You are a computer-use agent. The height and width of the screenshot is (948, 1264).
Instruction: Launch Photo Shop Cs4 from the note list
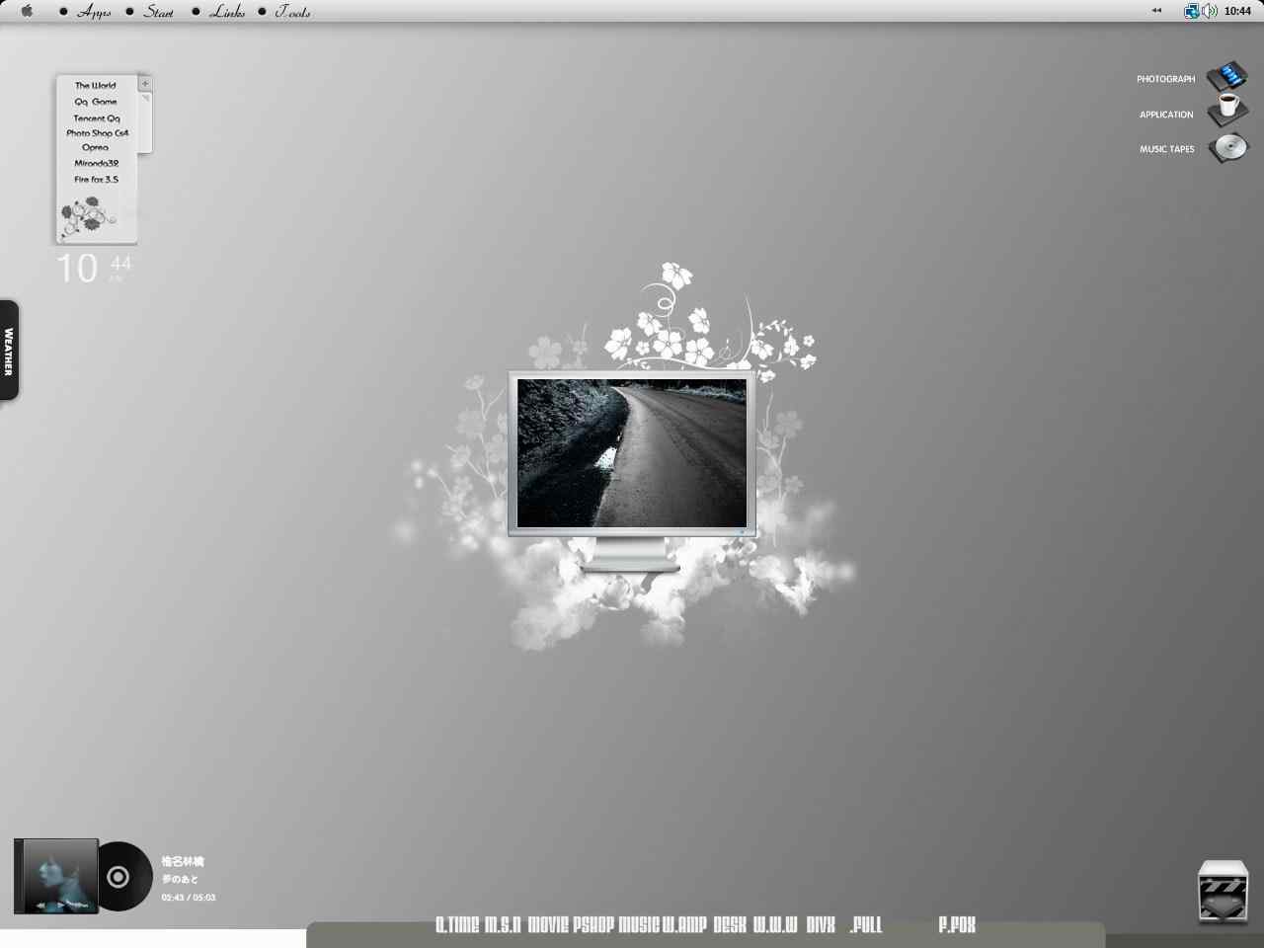tap(98, 133)
